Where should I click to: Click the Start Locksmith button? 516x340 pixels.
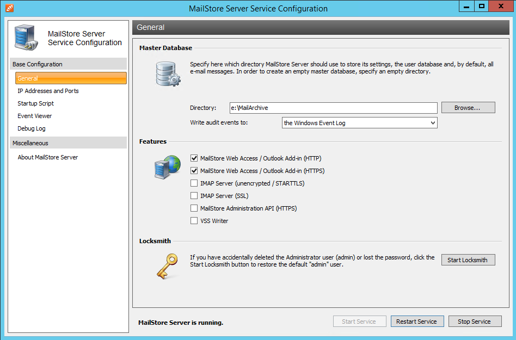coord(468,260)
